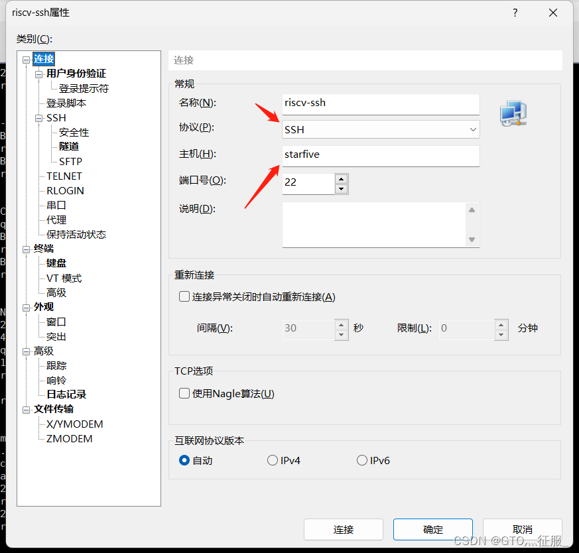Click the session connection icon near name field
Image resolution: width=579 pixels, height=553 pixels.
point(513,113)
